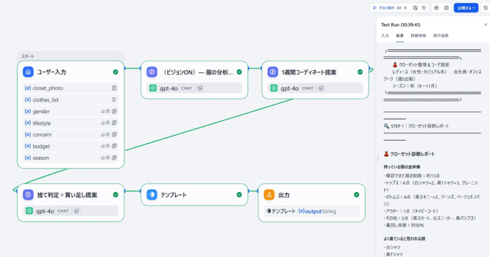The image size is (490, 257).
Task: Switch to the 結果 tab
Action: tap(400, 35)
